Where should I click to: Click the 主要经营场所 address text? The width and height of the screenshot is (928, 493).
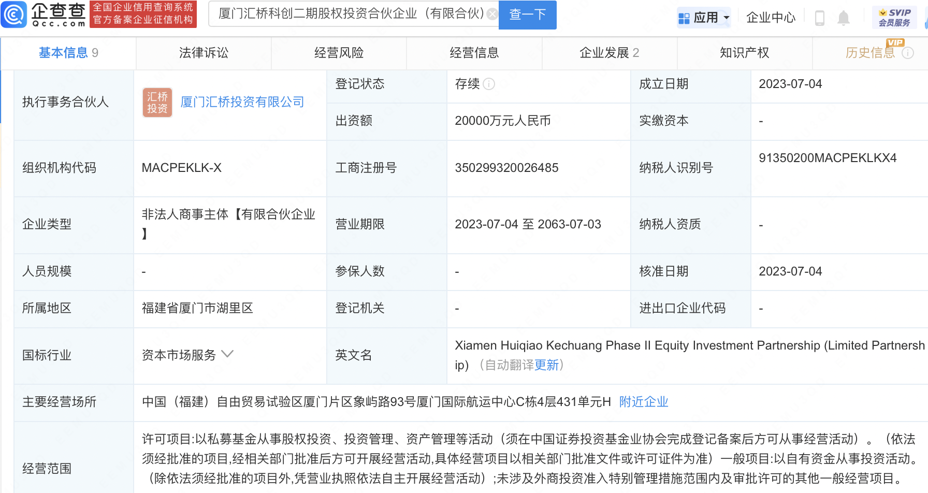[376, 402]
